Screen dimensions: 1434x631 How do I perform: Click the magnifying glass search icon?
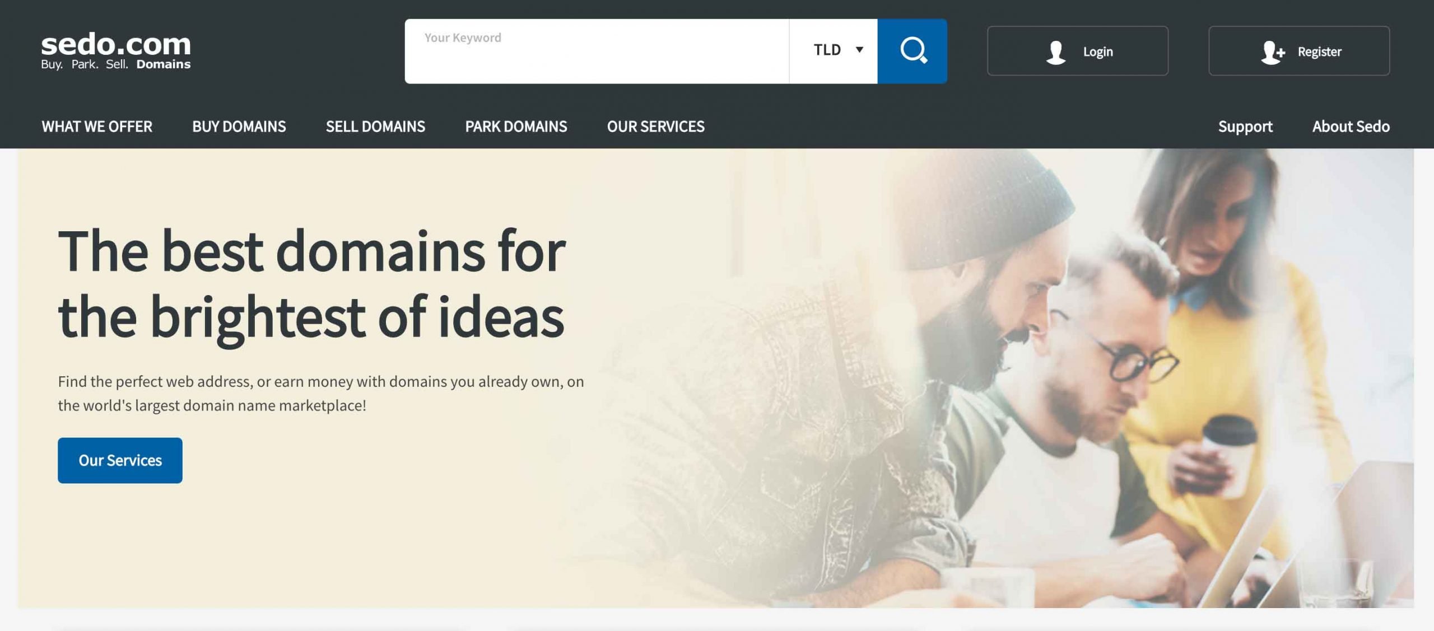point(912,51)
